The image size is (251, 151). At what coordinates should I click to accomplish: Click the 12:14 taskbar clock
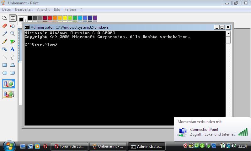(x=243, y=146)
